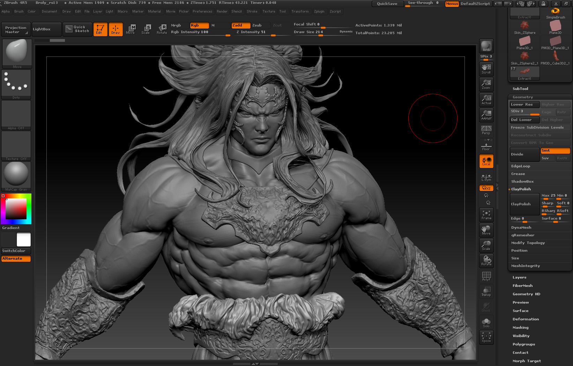Open the Preferences menu
The image size is (573, 366).
point(202,12)
